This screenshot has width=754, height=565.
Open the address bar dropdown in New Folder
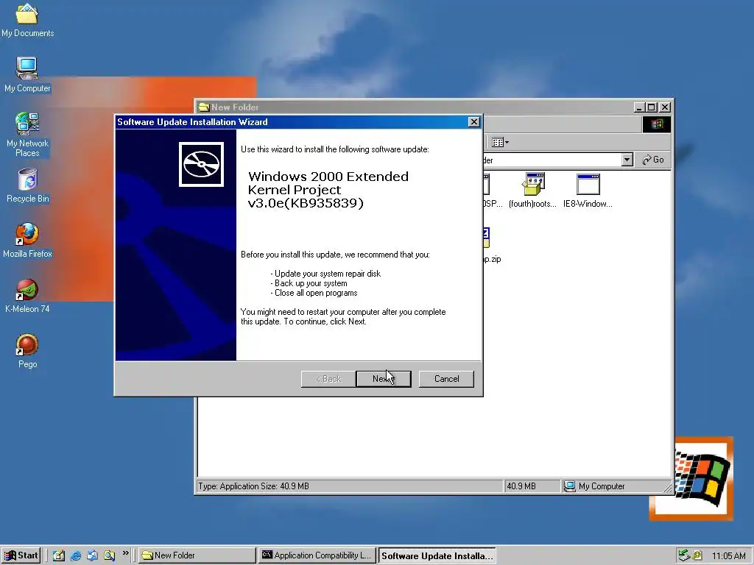click(x=627, y=160)
